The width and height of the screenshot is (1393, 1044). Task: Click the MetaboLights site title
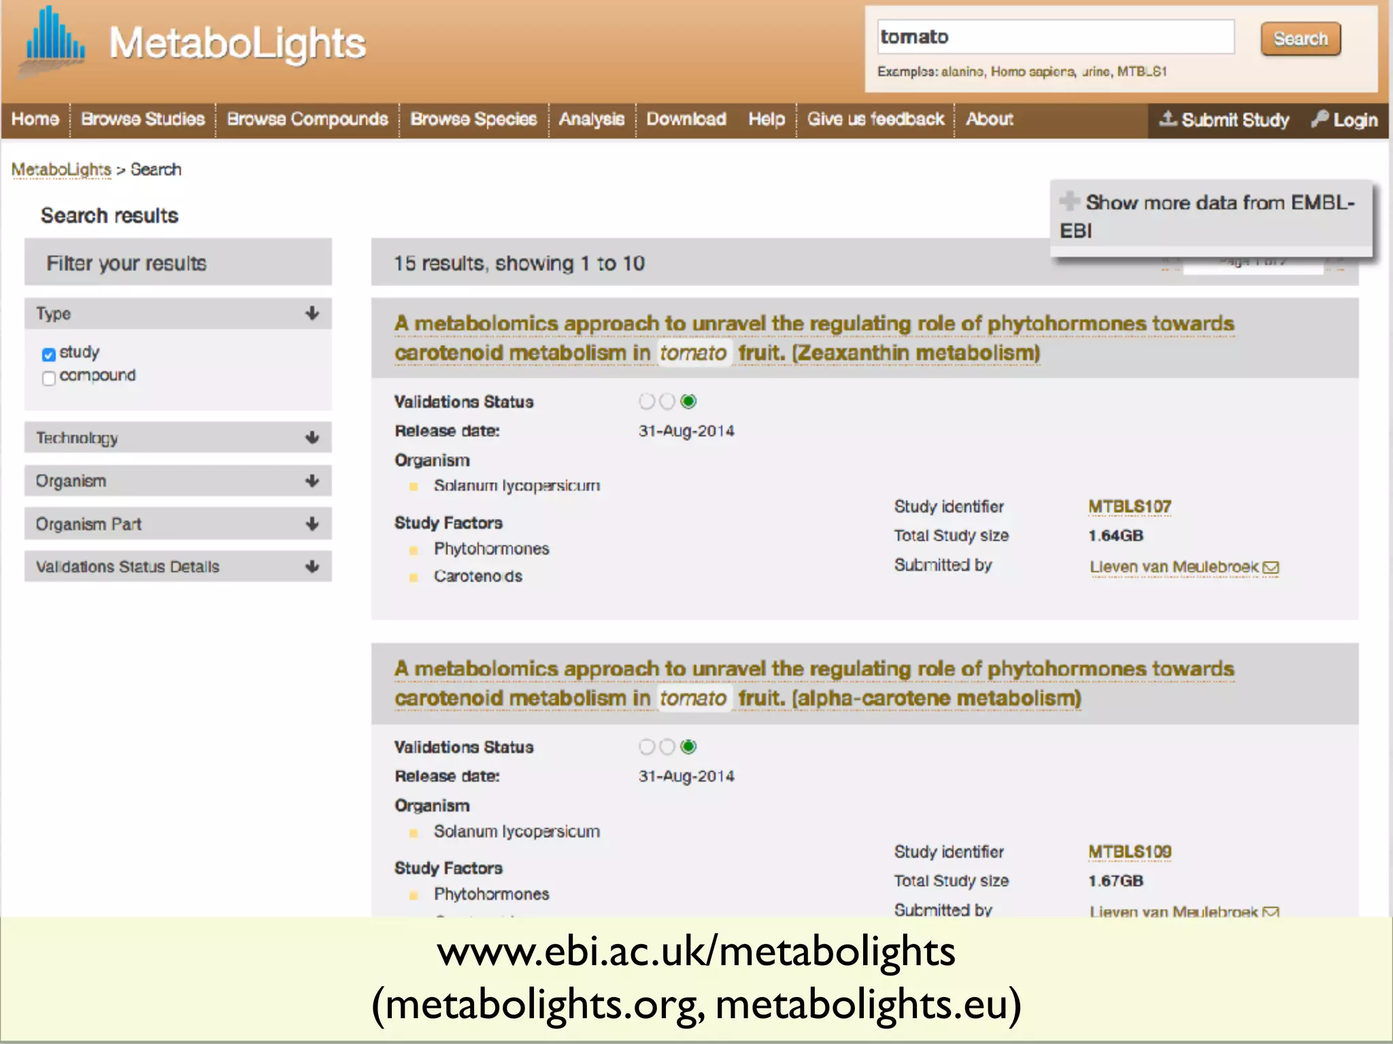coord(237,43)
